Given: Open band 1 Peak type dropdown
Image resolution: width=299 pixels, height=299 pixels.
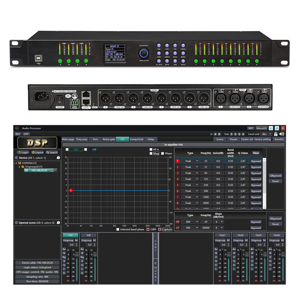Looking at the screenshot, I should (190, 161).
